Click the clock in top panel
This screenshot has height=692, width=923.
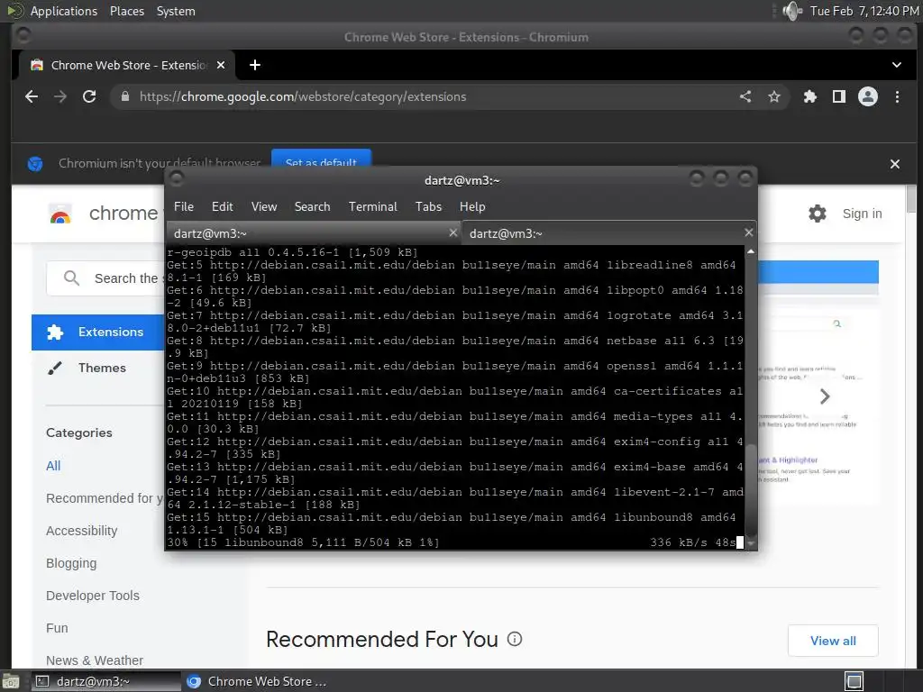click(864, 11)
